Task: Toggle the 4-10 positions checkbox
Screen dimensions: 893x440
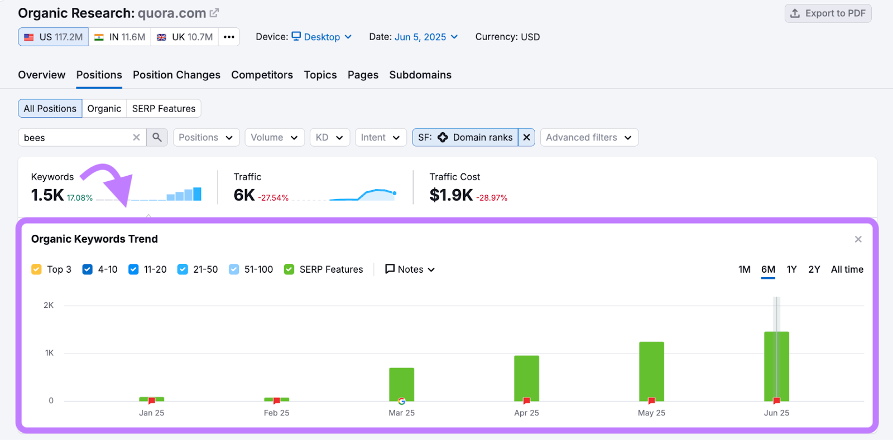Action: coord(88,269)
